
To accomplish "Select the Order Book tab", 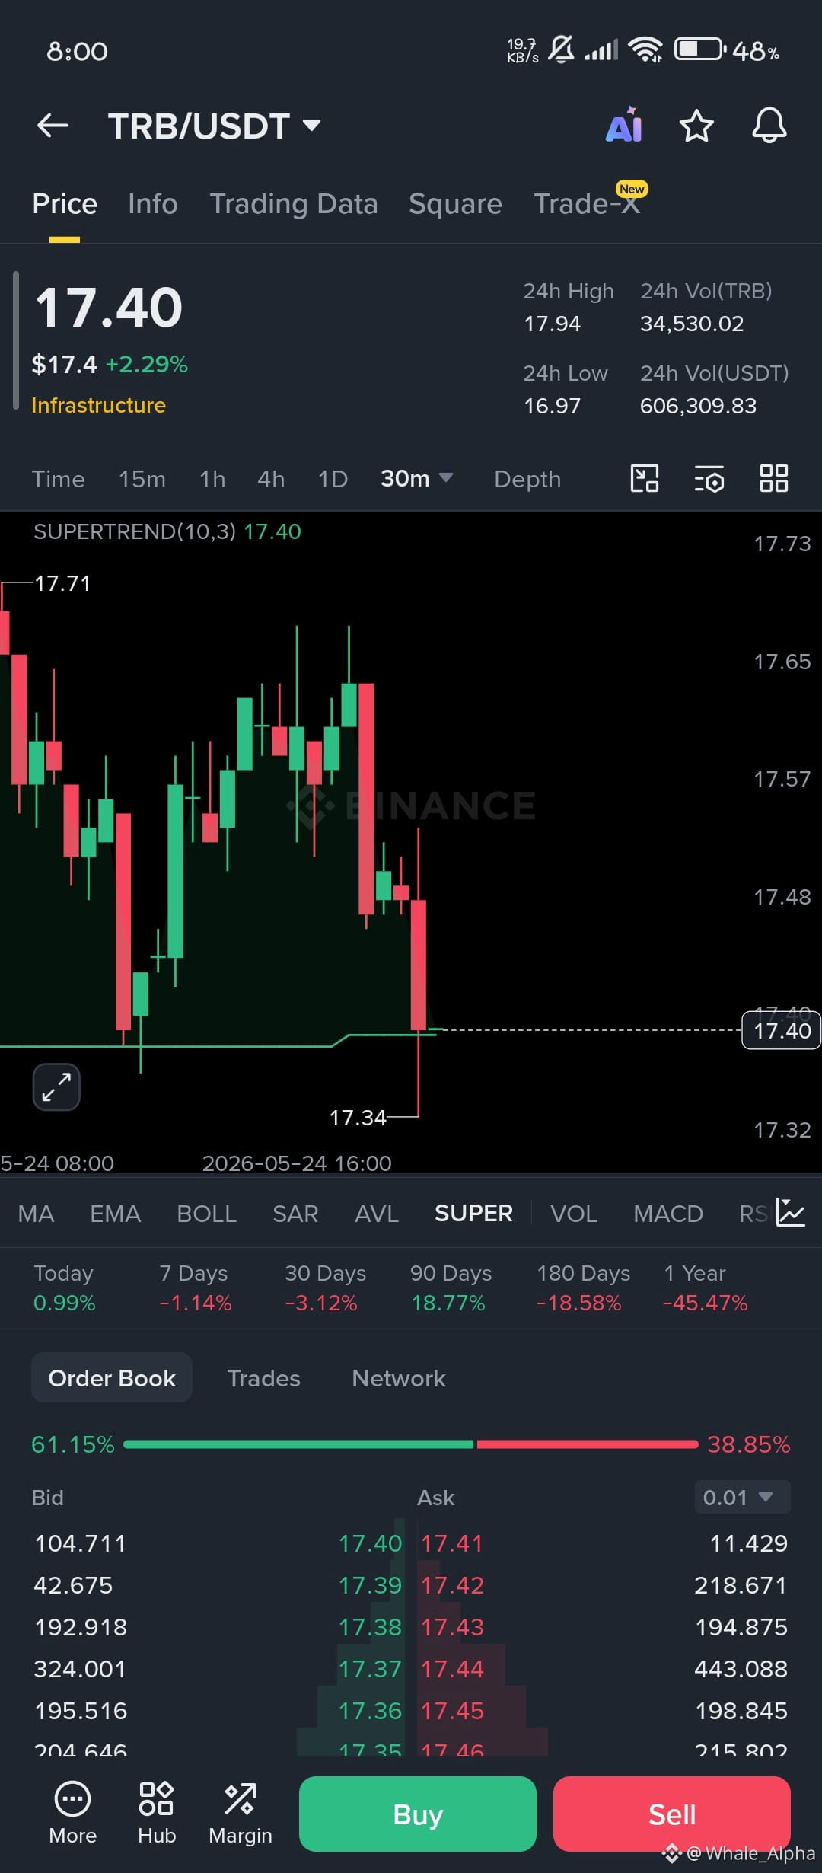I will 112,1378.
